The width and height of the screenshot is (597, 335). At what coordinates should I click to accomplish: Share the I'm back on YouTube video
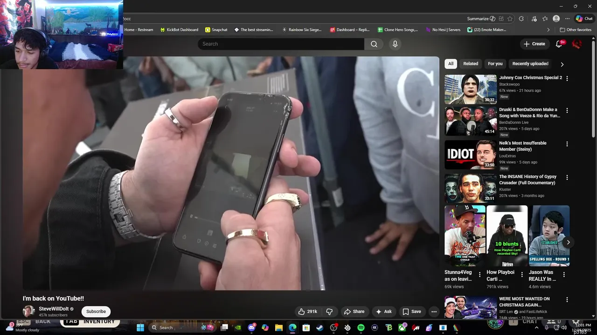(x=354, y=312)
